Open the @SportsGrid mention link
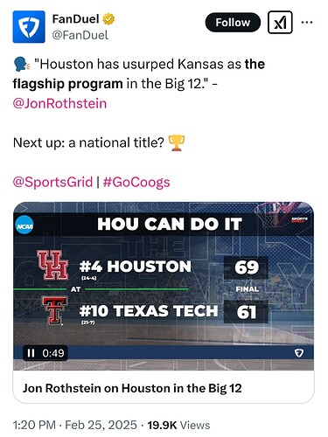 click(52, 182)
